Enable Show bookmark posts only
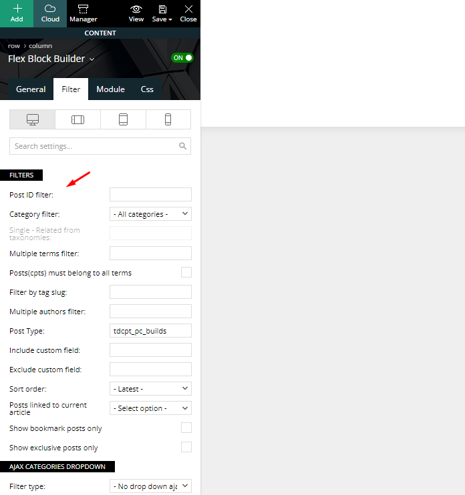The width and height of the screenshot is (465, 495). 186,428
